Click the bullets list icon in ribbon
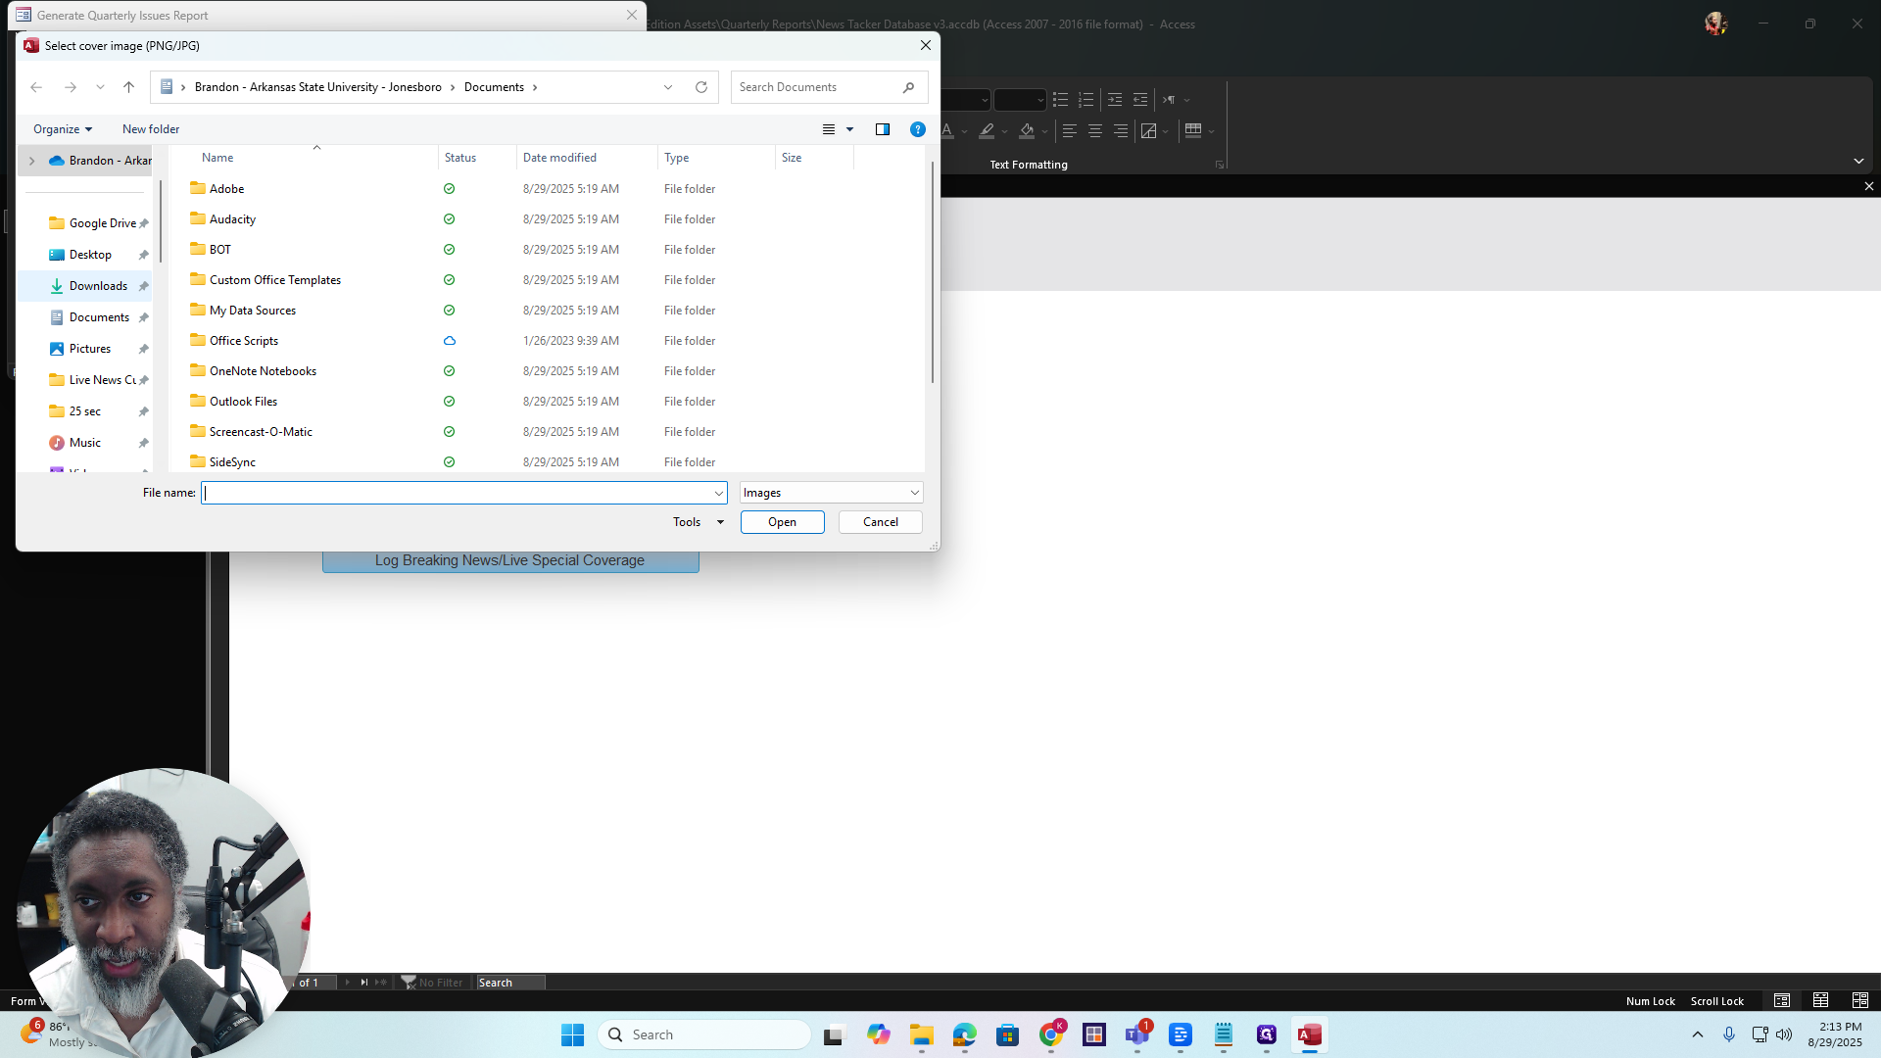This screenshot has height=1058, width=1881. (x=1060, y=100)
